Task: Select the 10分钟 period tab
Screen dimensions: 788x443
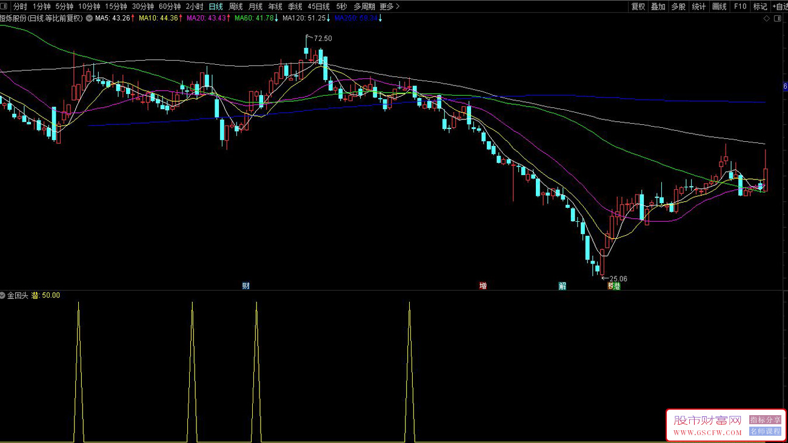Action: point(89,7)
